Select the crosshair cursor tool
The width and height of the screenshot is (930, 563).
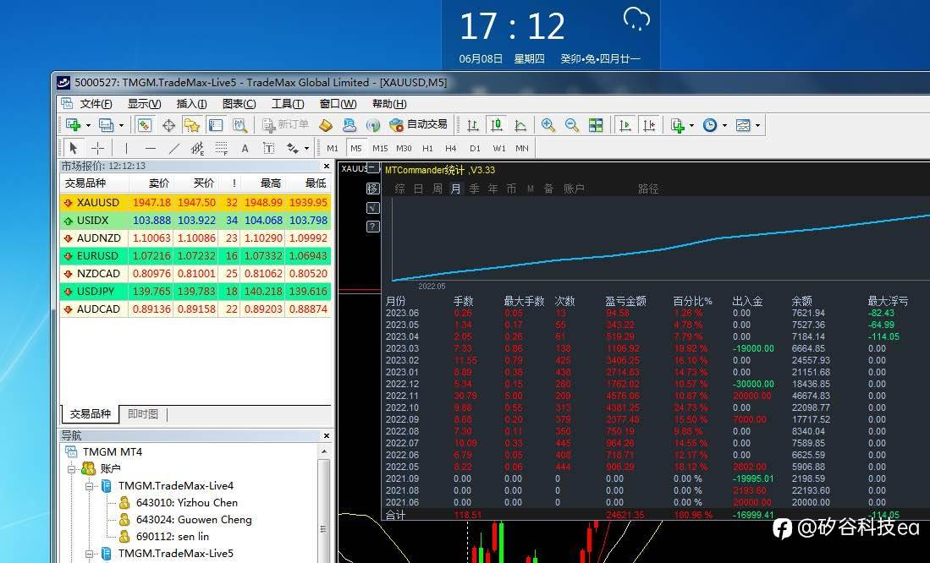[x=97, y=148]
